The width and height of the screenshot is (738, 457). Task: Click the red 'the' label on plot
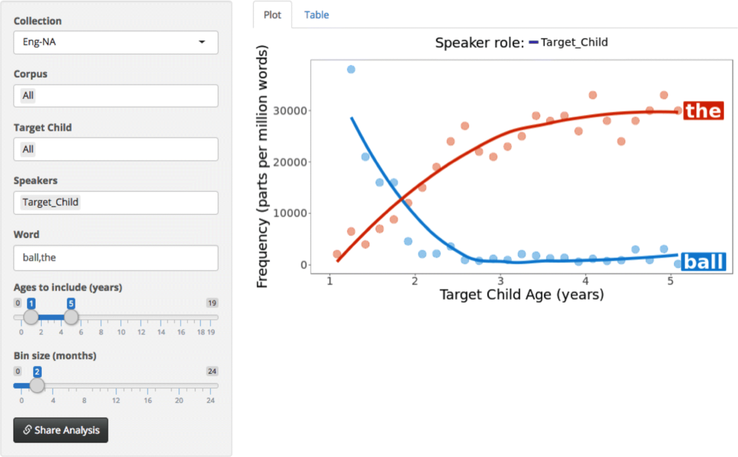click(704, 111)
